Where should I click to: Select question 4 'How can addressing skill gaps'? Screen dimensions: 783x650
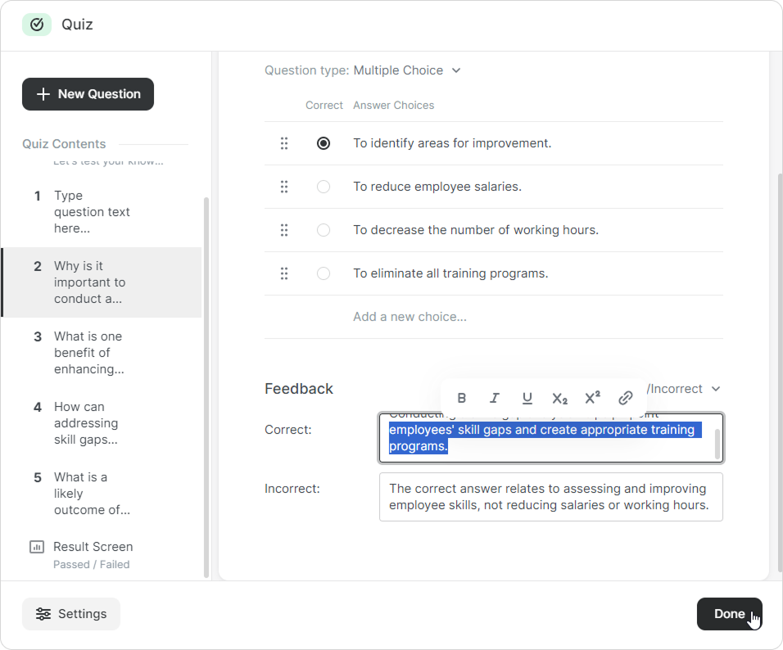86,423
